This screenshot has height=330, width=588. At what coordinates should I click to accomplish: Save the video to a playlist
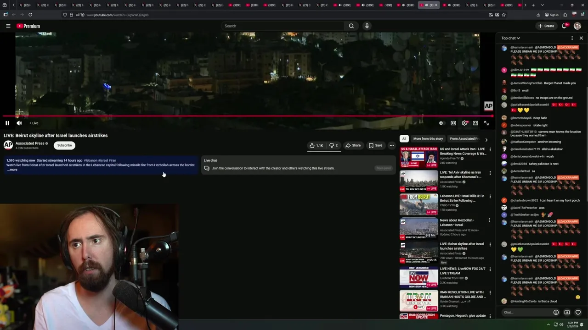coord(375,145)
